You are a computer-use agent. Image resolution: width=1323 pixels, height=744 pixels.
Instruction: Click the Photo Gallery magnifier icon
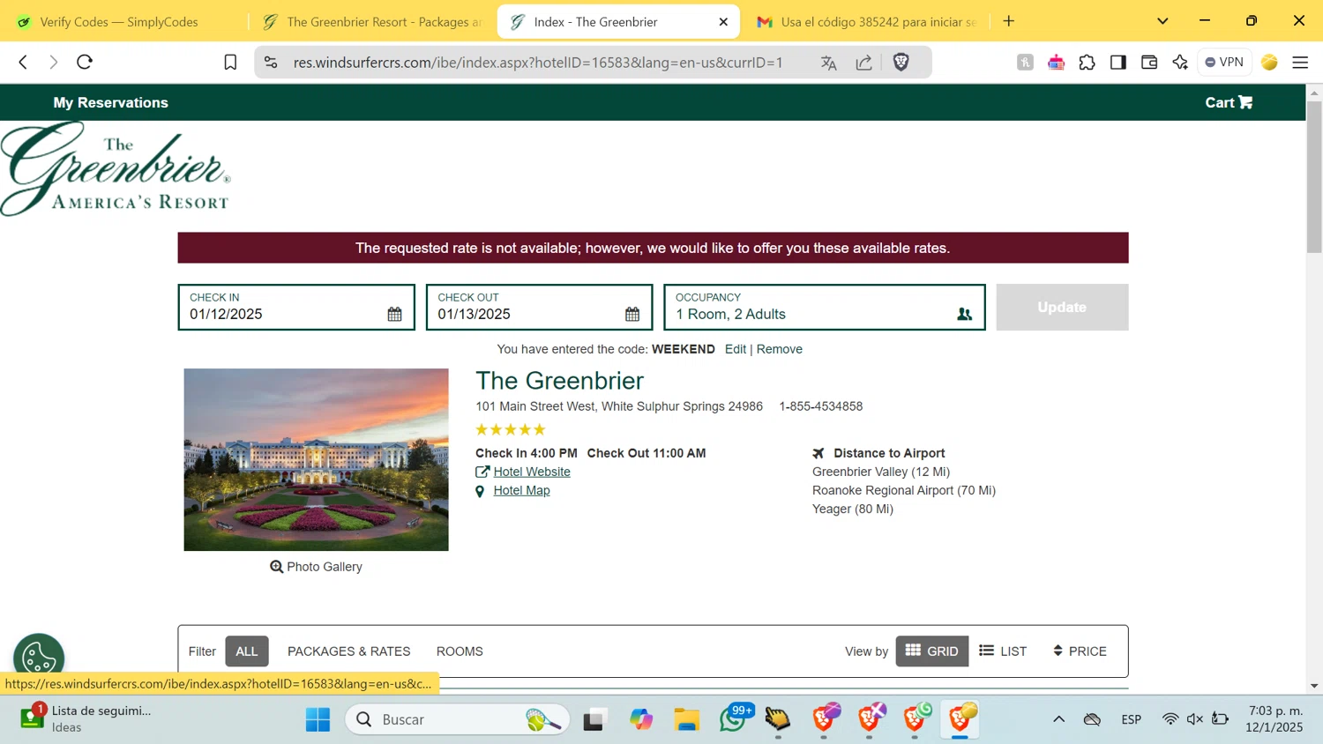[276, 567]
